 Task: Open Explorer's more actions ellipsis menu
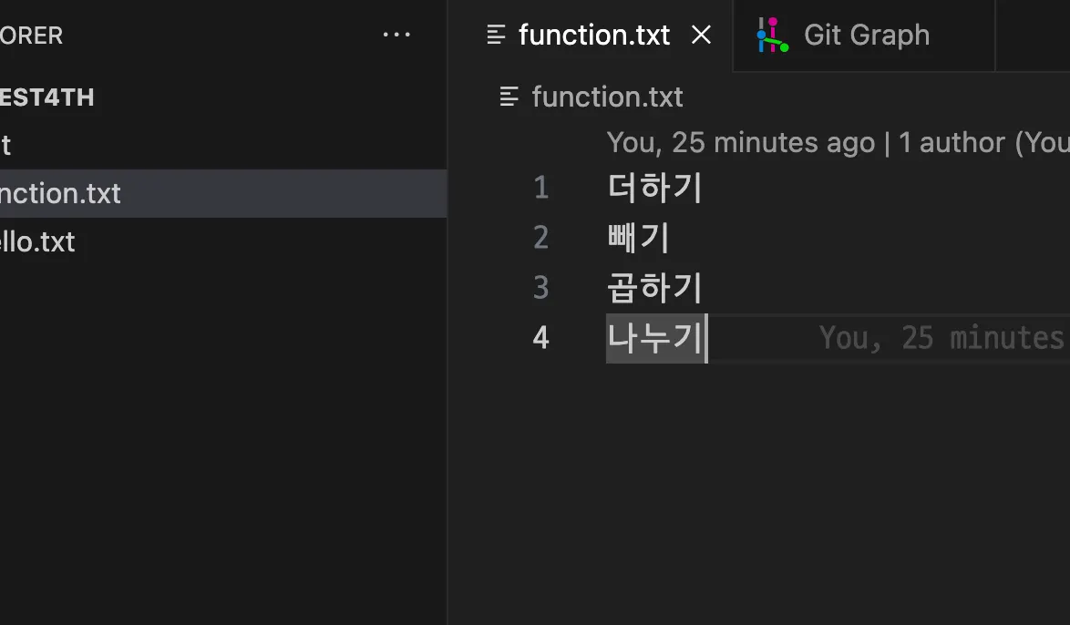tap(396, 36)
